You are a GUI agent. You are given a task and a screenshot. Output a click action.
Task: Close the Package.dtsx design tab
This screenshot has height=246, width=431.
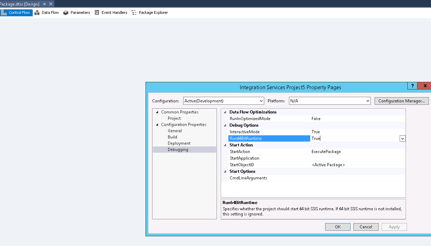[x=51, y=4]
